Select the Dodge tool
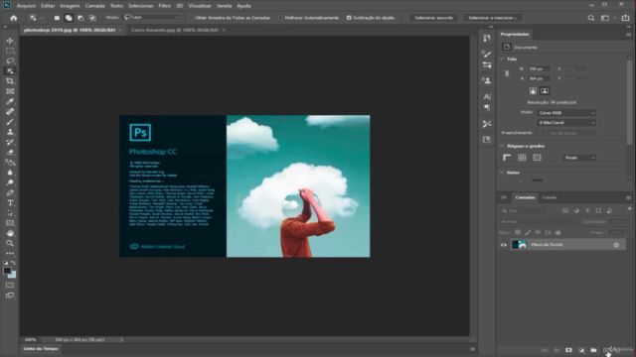The width and height of the screenshot is (636, 357). click(10, 182)
